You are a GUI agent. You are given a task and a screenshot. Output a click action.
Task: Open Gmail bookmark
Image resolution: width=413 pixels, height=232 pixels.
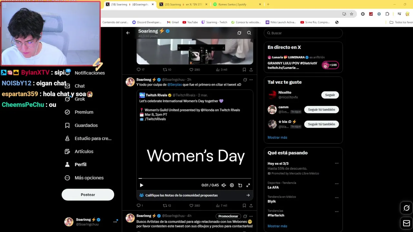173,22
